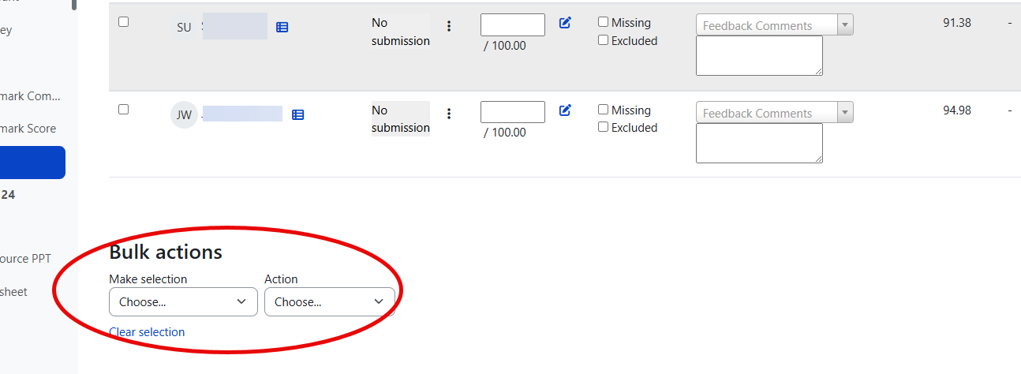Screen dimensions: 1021x374
Task: Open the 'ource PPT' sidebar item
Action: [x=25, y=259]
